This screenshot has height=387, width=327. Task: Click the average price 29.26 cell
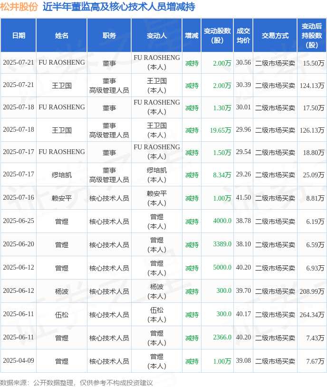243,174
